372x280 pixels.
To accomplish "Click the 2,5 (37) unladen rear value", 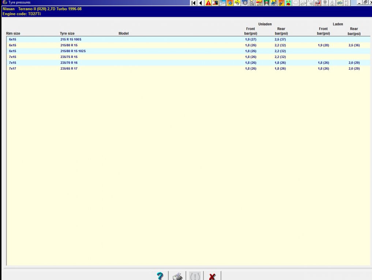I will point(280,39).
